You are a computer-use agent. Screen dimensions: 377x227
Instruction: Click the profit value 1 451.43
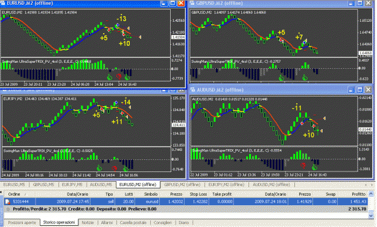tap(358, 202)
